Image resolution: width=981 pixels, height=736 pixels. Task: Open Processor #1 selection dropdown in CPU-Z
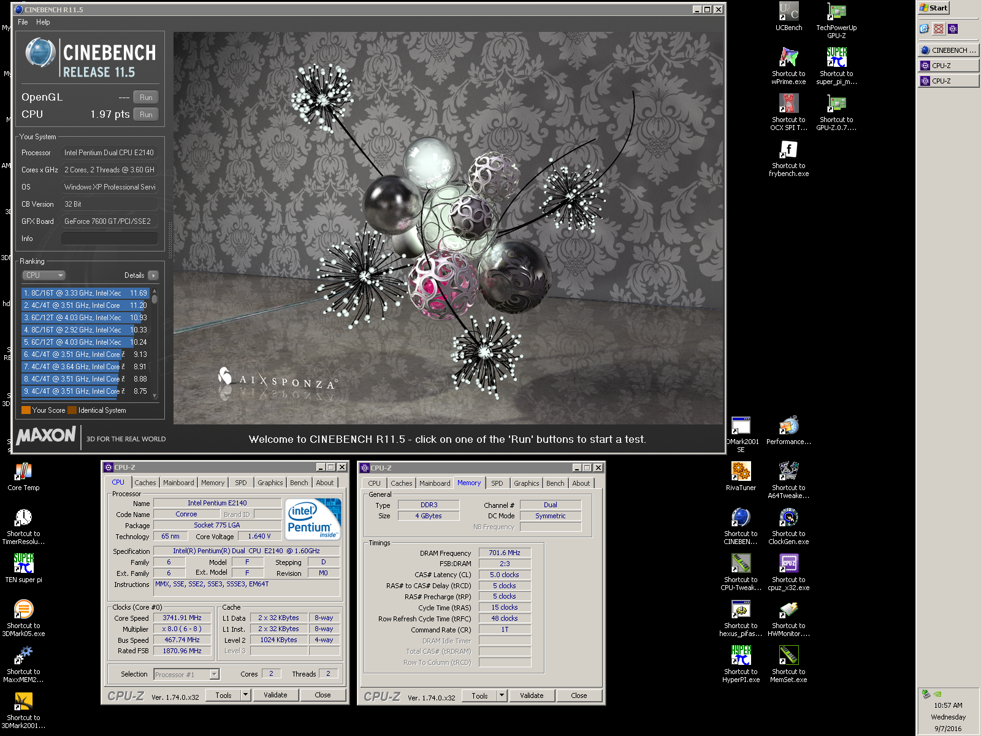[186, 674]
